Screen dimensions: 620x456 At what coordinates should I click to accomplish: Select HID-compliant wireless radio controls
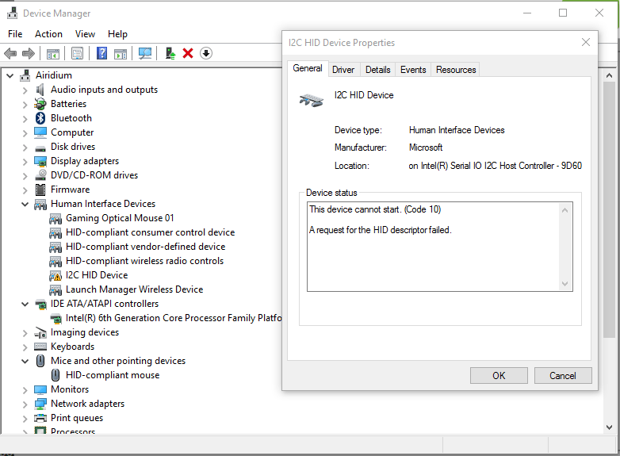click(x=145, y=261)
